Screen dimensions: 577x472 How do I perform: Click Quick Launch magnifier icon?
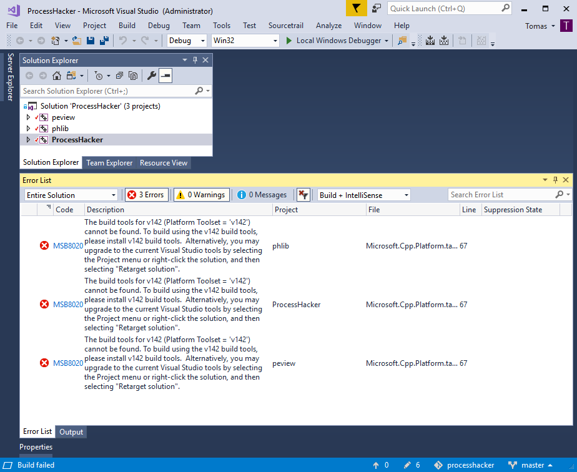tap(506, 7)
